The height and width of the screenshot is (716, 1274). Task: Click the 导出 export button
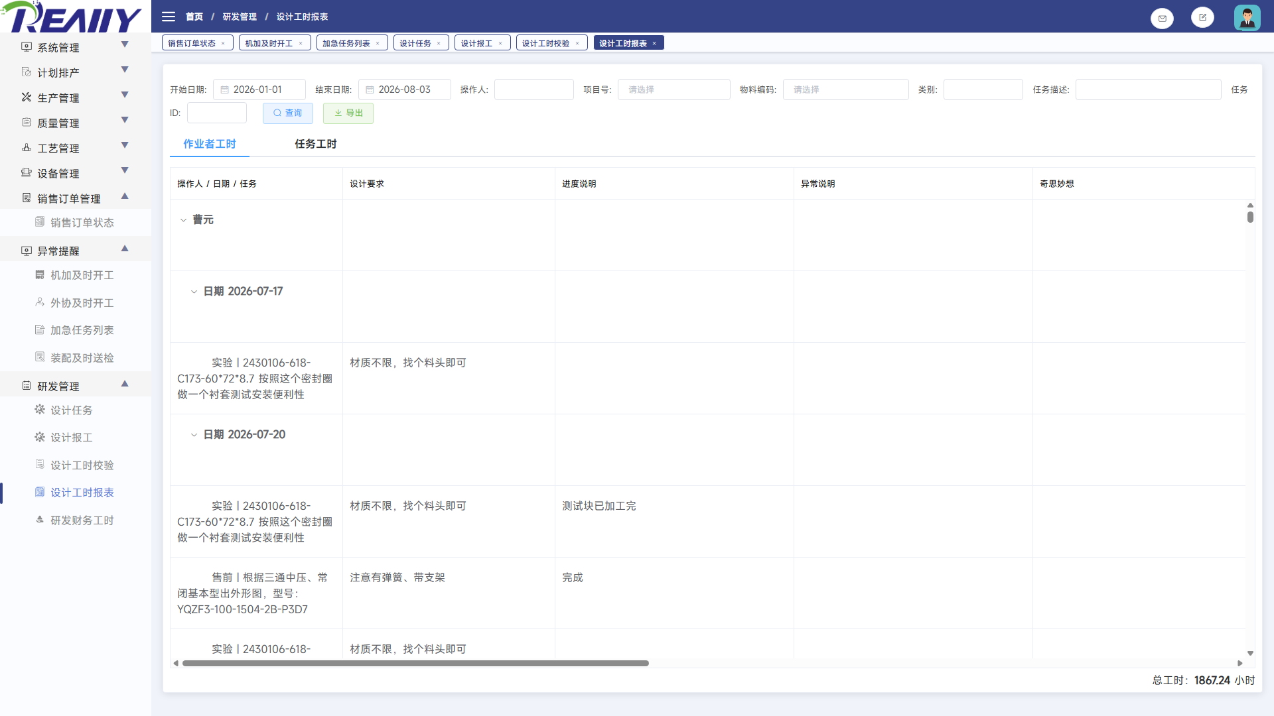[348, 113]
